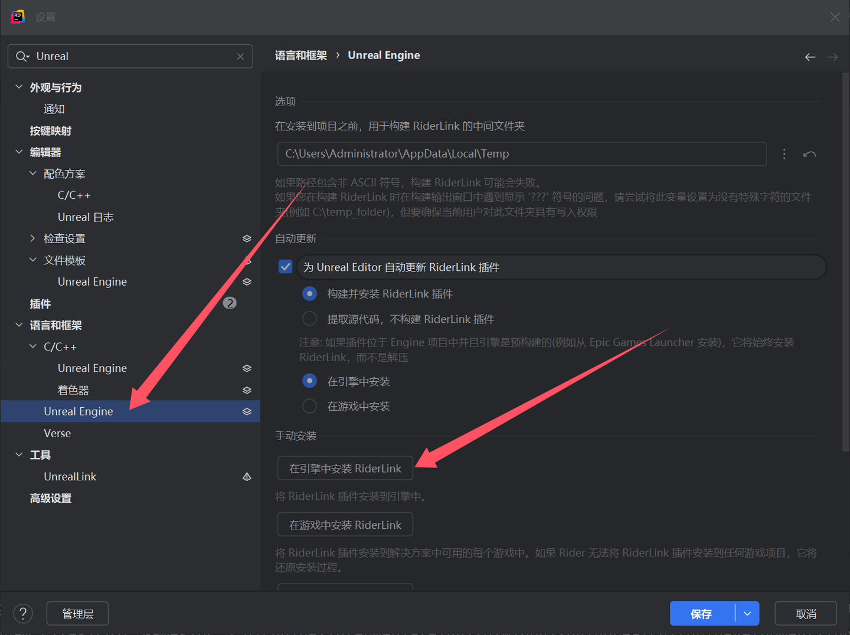Click the back navigation arrow
Screen dimensions: 850x635
(x=810, y=57)
